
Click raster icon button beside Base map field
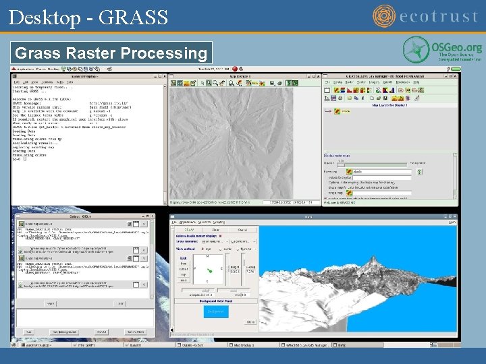[349, 171]
